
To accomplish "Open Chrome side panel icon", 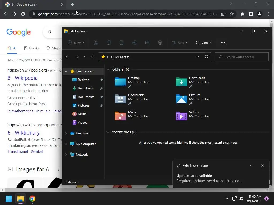I will 251,14.
